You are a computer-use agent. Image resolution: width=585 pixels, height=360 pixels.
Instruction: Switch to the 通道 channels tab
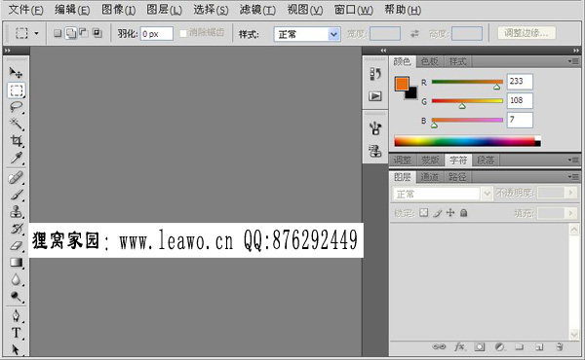[x=429, y=177]
